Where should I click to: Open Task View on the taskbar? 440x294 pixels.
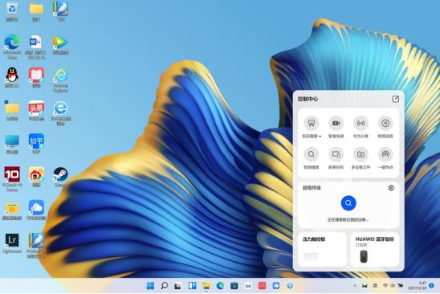pyautogui.click(x=178, y=286)
